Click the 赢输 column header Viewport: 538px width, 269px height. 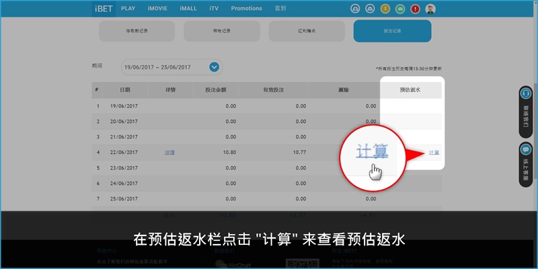point(344,90)
